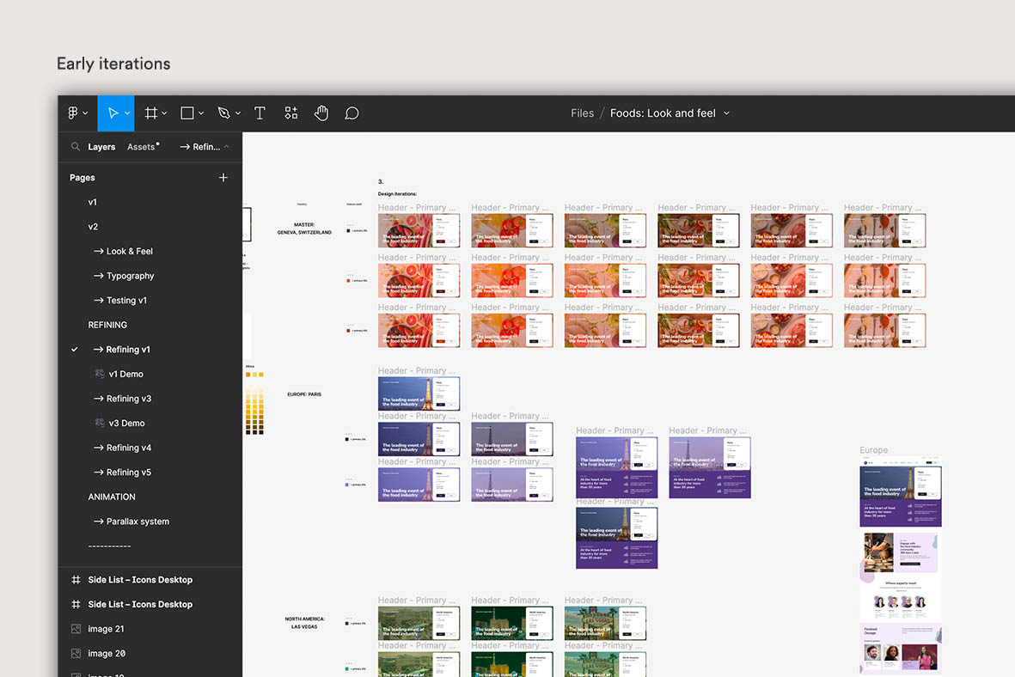The height and width of the screenshot is (677, 1015).
Task: Click the icon beside v3 Demo page
Action: [100, 424]
